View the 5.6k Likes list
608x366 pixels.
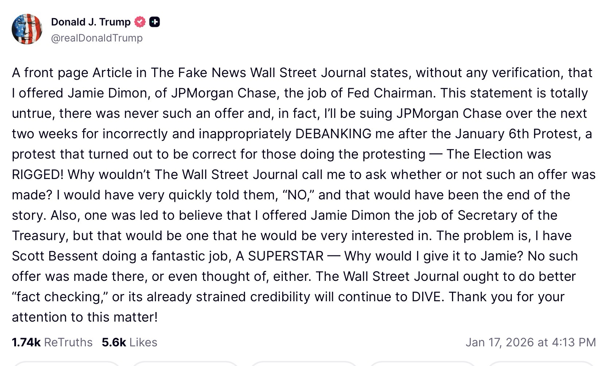point(129,342)
